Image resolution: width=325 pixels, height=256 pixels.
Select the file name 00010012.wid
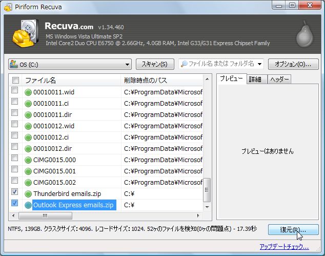(x=54, y=126)
